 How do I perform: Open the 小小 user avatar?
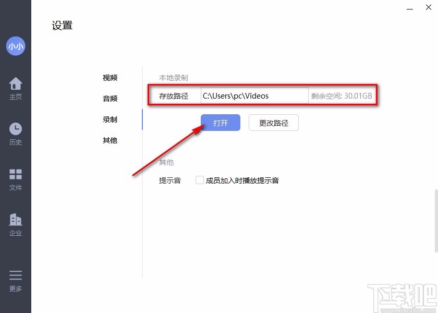(x=15, y=46)
